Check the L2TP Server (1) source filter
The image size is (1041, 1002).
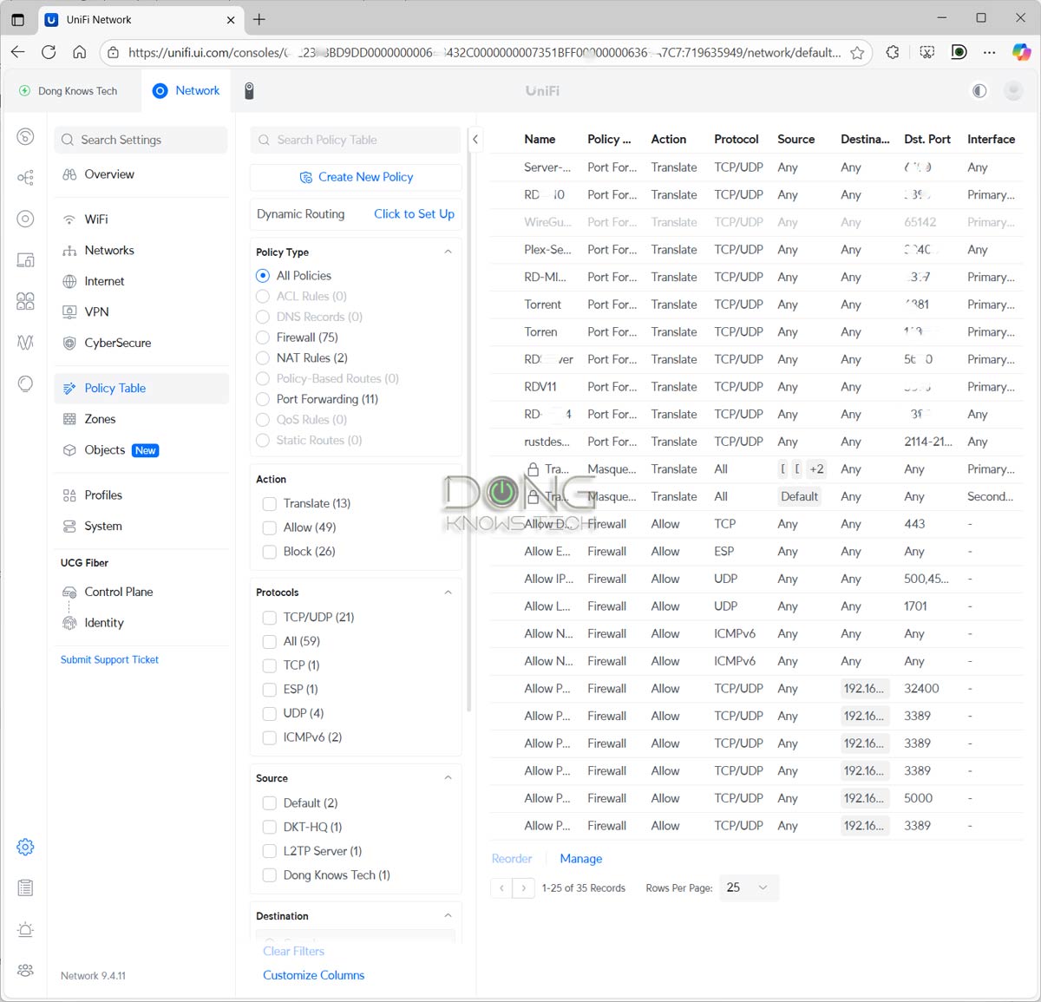(x=269, y=851)
